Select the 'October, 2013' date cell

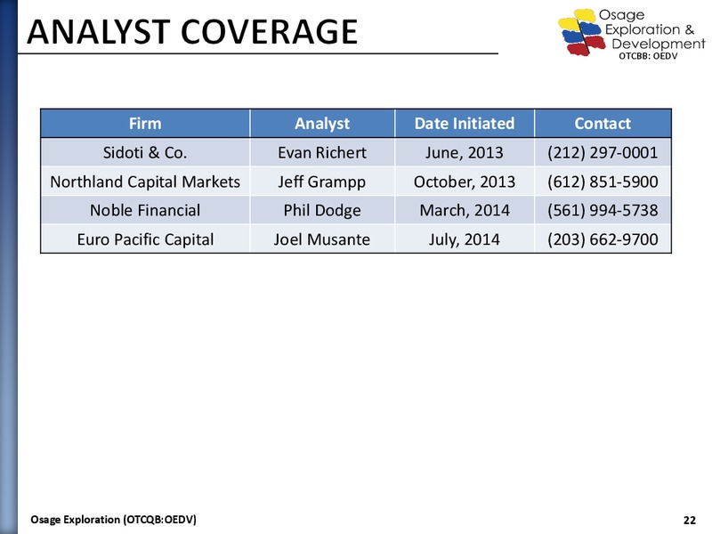point(464,182)
